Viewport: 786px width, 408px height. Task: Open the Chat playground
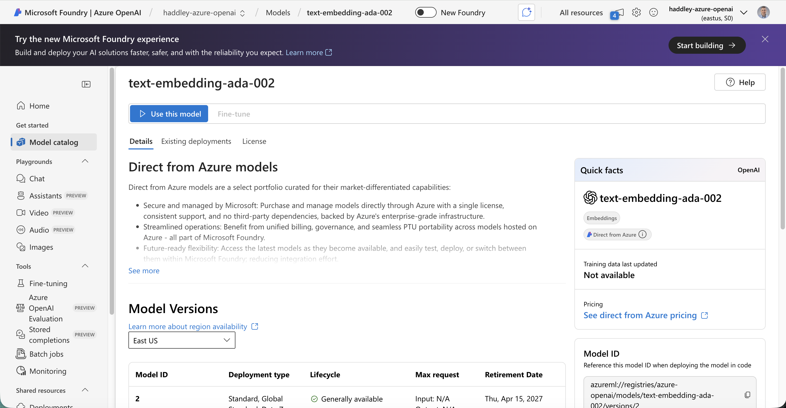[x=37, y=178]
